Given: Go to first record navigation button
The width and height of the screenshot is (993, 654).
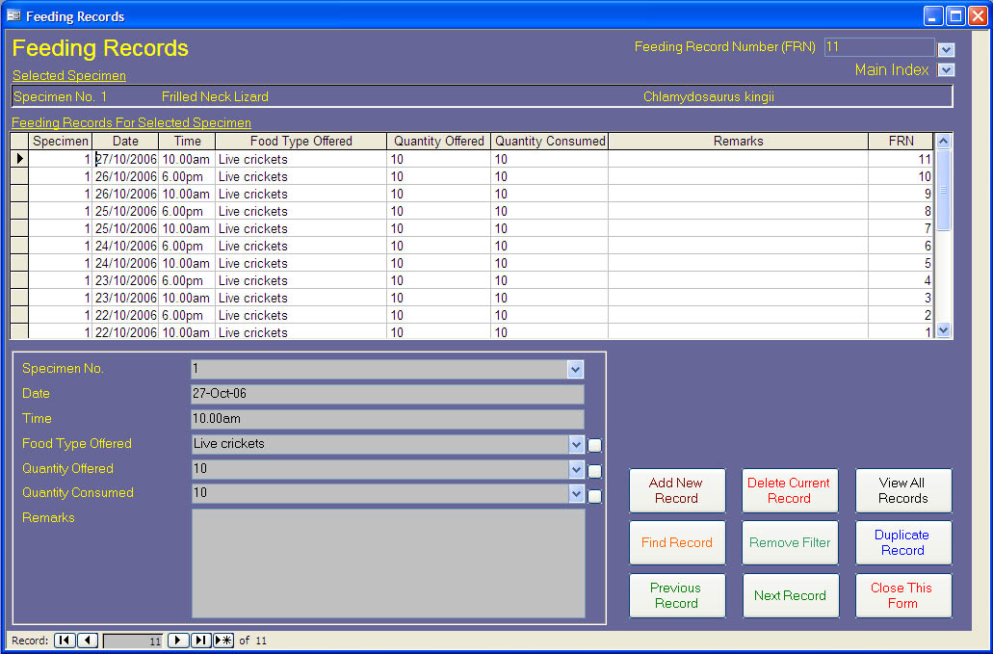Looking at the screenshot, I should point(65,641).
